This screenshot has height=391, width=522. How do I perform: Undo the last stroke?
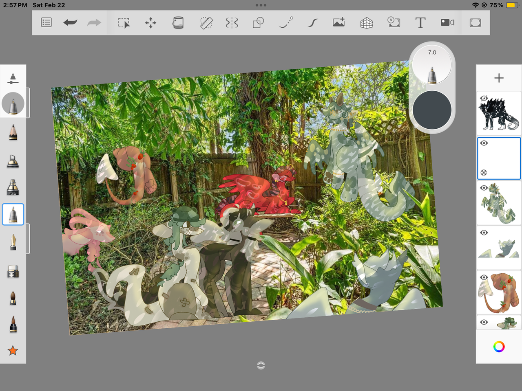click(x=70, y=22)
